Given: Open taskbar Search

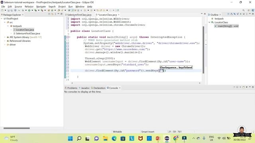Looking at the screenshot, I should (79, 139).
